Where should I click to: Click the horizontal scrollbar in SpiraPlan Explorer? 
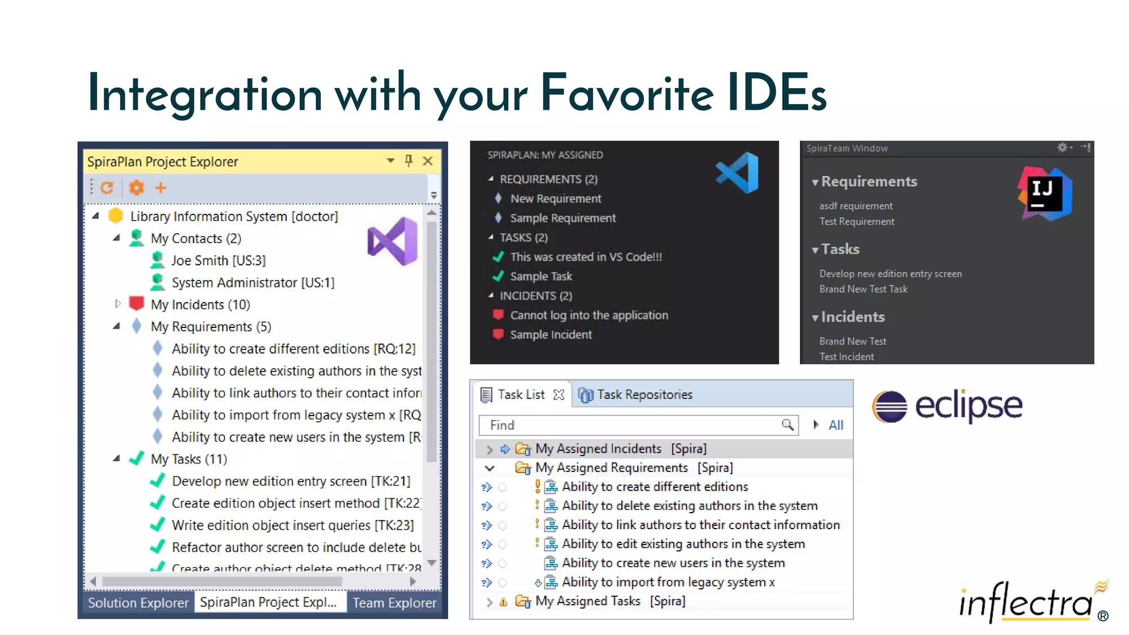click(x=222, y=581)
